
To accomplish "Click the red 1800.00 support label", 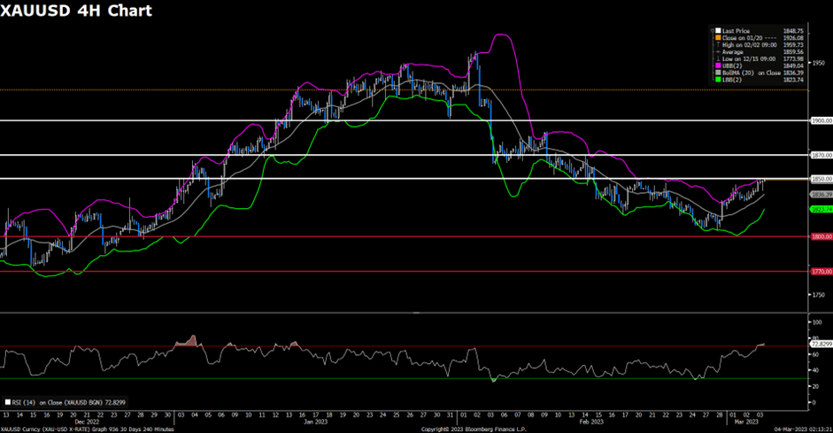I will pos(821,236).
